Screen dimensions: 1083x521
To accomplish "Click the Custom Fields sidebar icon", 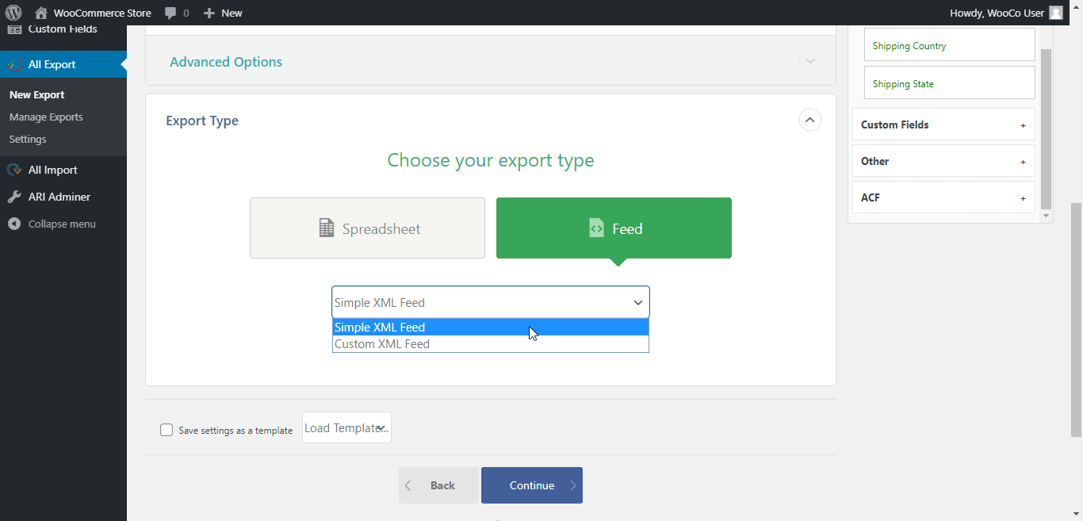I will tap(14, 29).
